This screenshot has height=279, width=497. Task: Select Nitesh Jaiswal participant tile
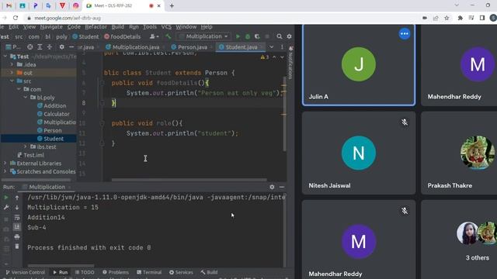click(359, 153)
